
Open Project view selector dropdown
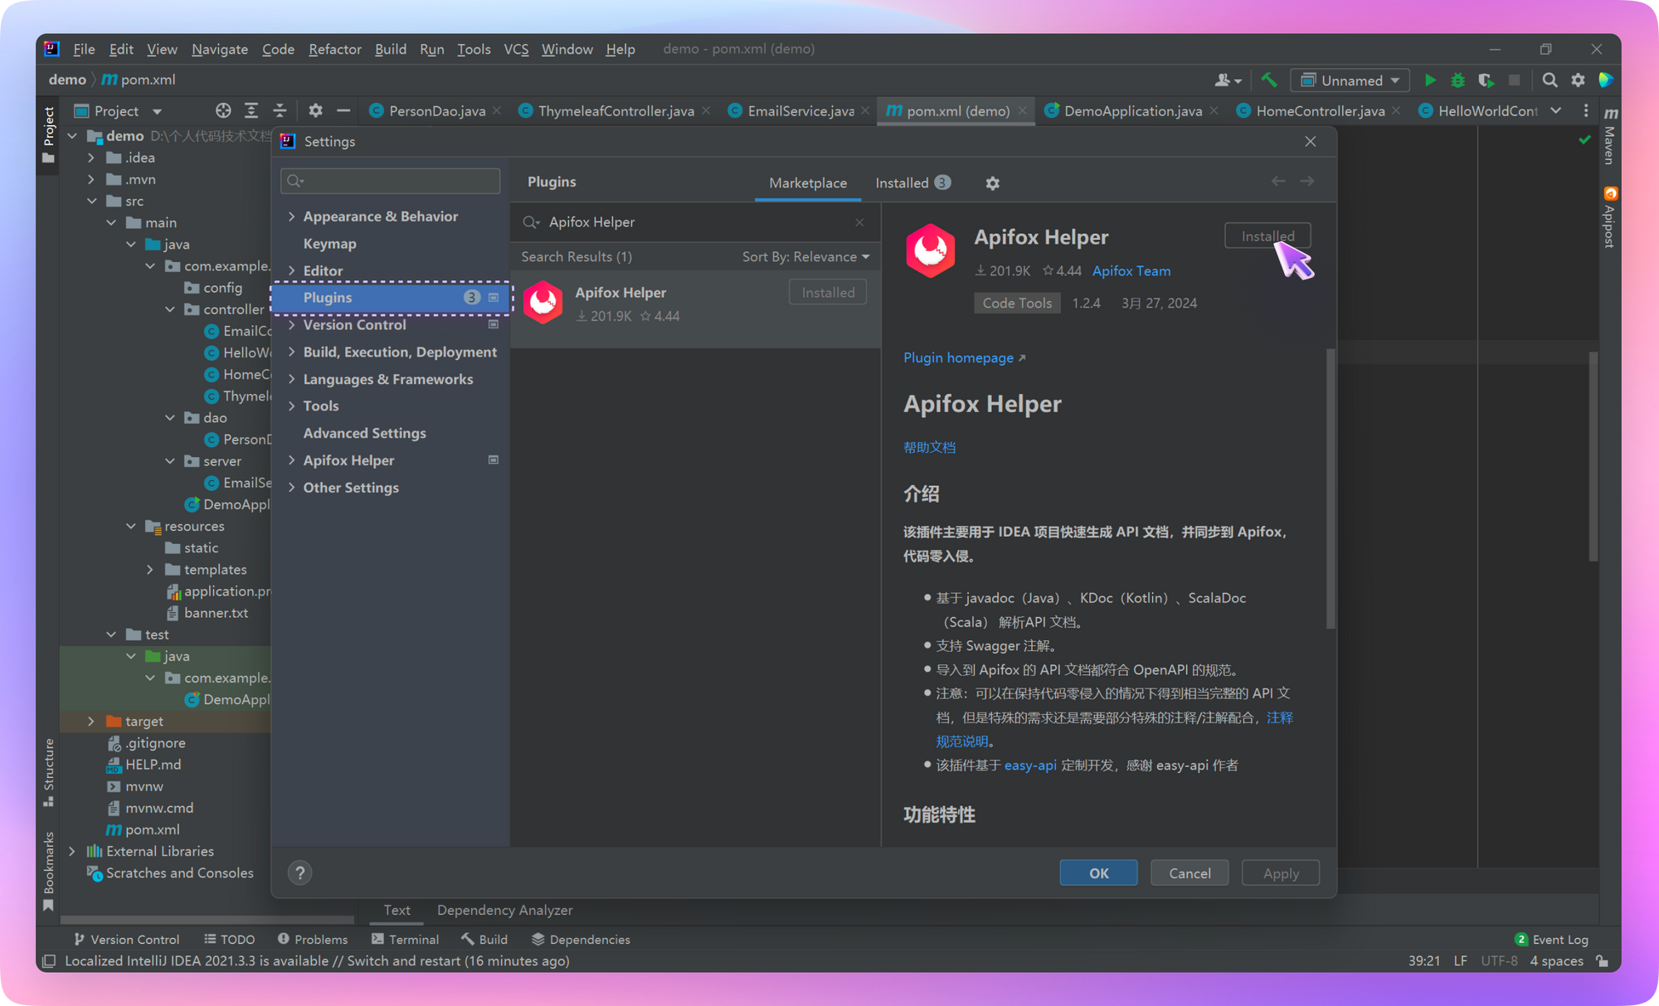[118, 111]
